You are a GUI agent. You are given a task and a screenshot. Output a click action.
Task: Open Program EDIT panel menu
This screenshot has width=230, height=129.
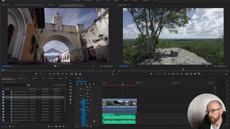click(129, 5)
